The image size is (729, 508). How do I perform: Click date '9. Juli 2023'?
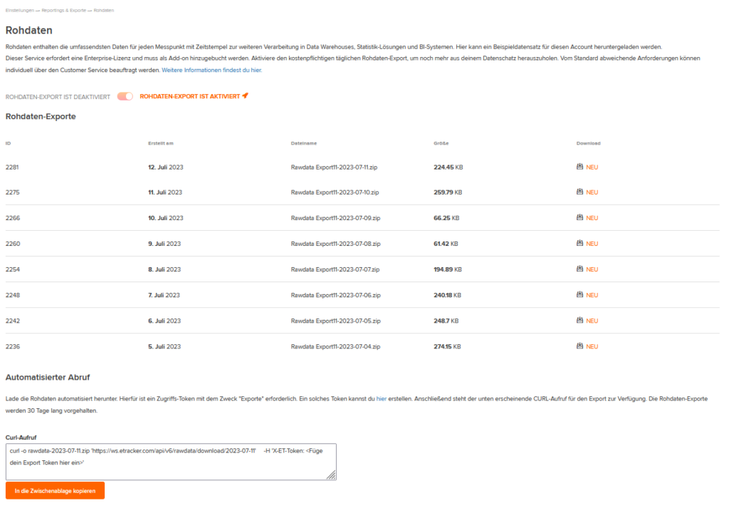164,244
